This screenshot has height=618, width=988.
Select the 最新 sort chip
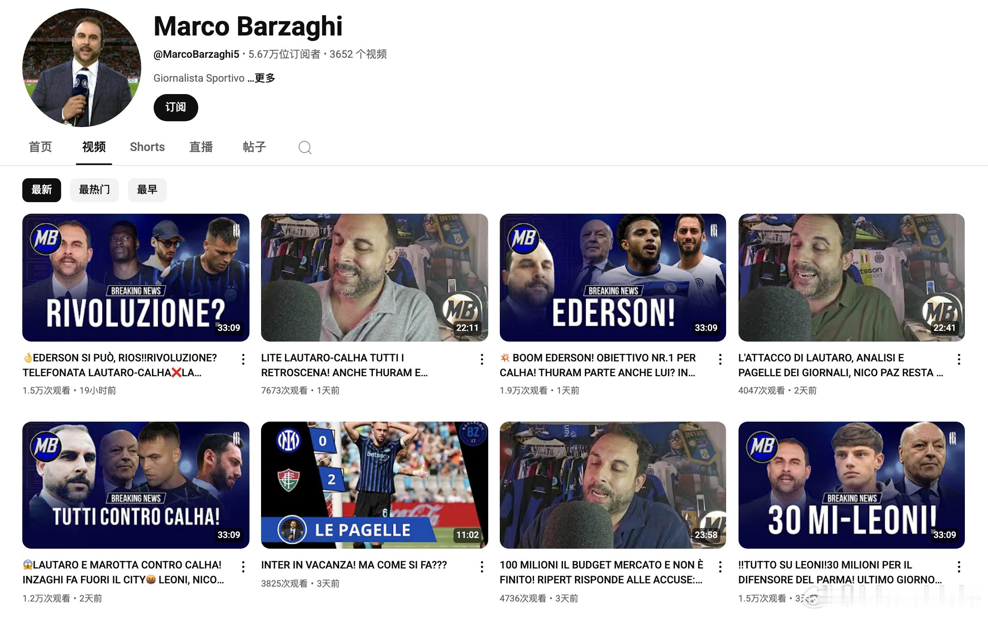(x=42, y=190)
